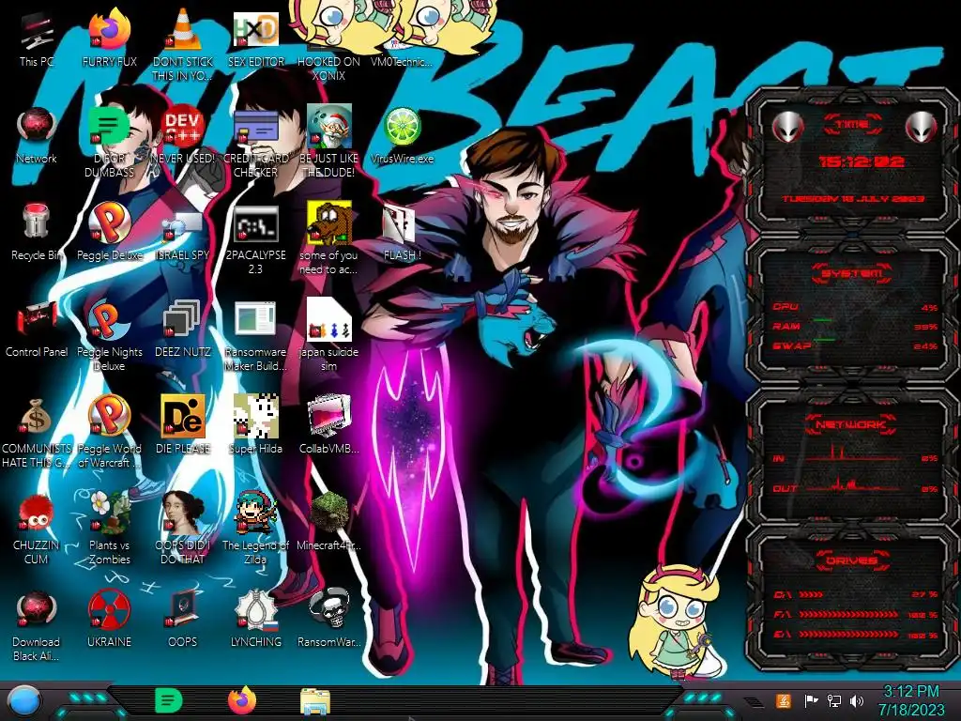Select the green chat DIFOR DUMBASS desktop icon
Screen dimensions: 961x721
pyautogui.click(x=110, y=143)
